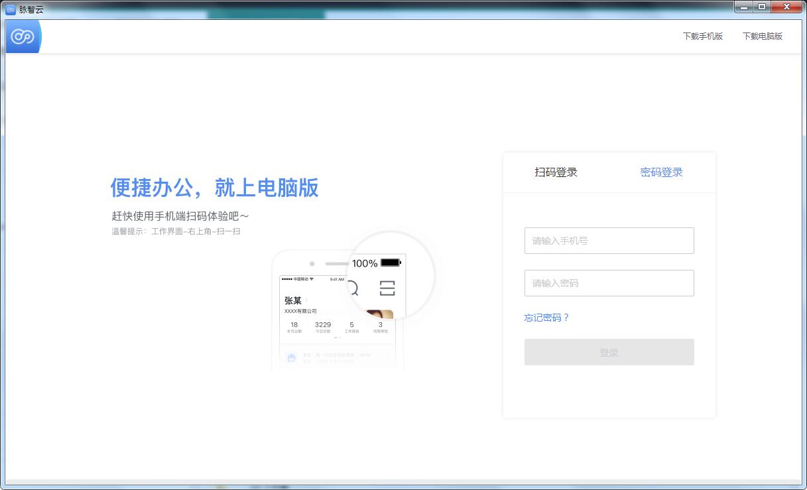Click the 3229 statistic in the phone mockup
The height and width of the screenshot is (490, 807).
point(323,325)
